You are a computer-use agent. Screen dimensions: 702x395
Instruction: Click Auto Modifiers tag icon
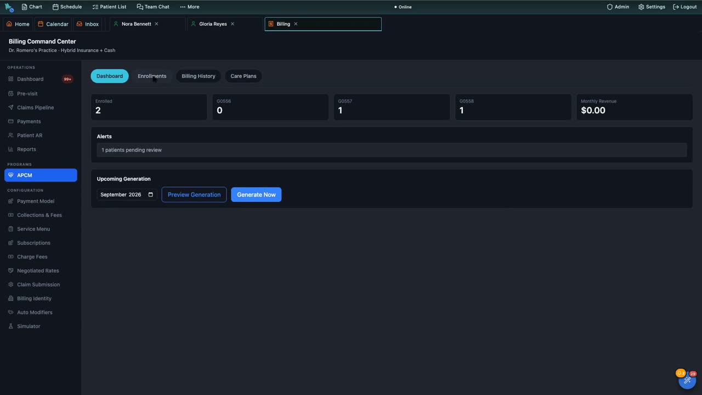11,312
